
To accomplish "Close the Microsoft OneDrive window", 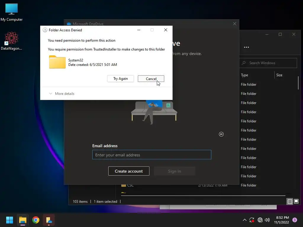I will click(x=235, y=24).
